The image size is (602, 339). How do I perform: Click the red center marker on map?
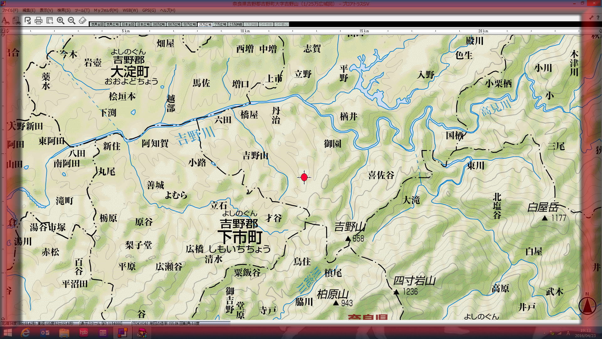point(304,177)
